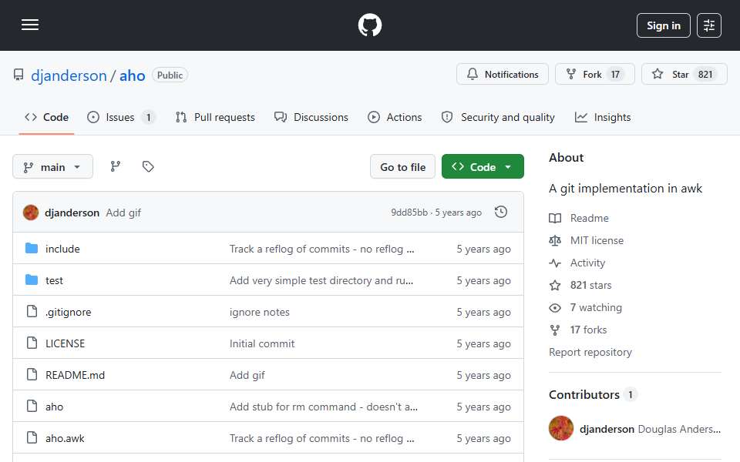Viewport: 740px width, 462px height.
Task: Open the aho file
Action: 54,407
